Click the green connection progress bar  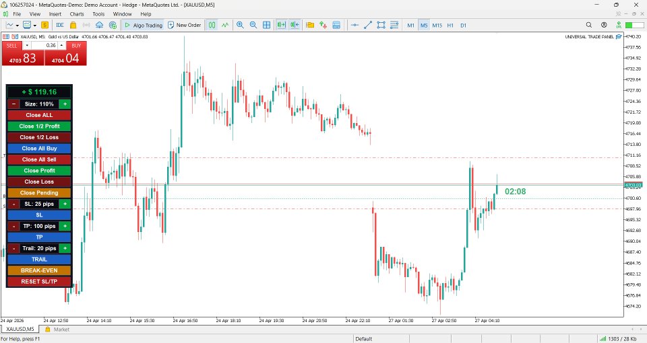[635, 26]
